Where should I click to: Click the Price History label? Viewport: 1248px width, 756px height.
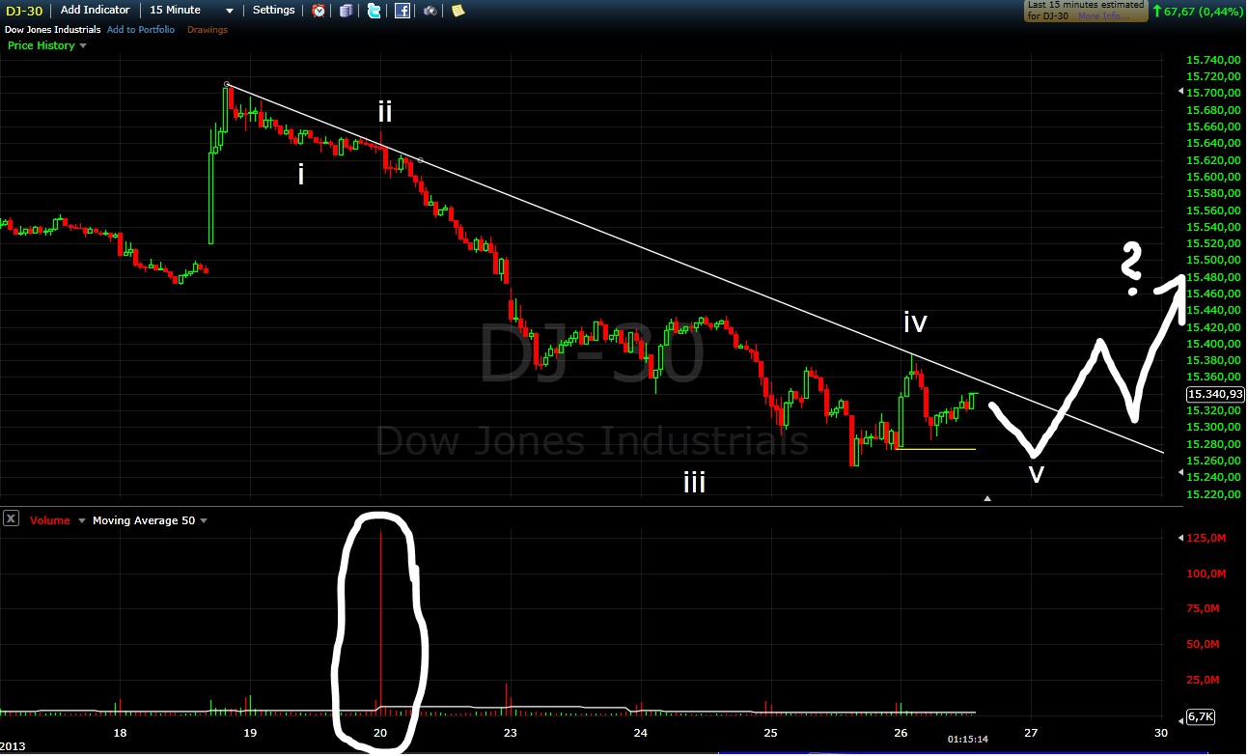pyautogui.click(x=41, y=45)
